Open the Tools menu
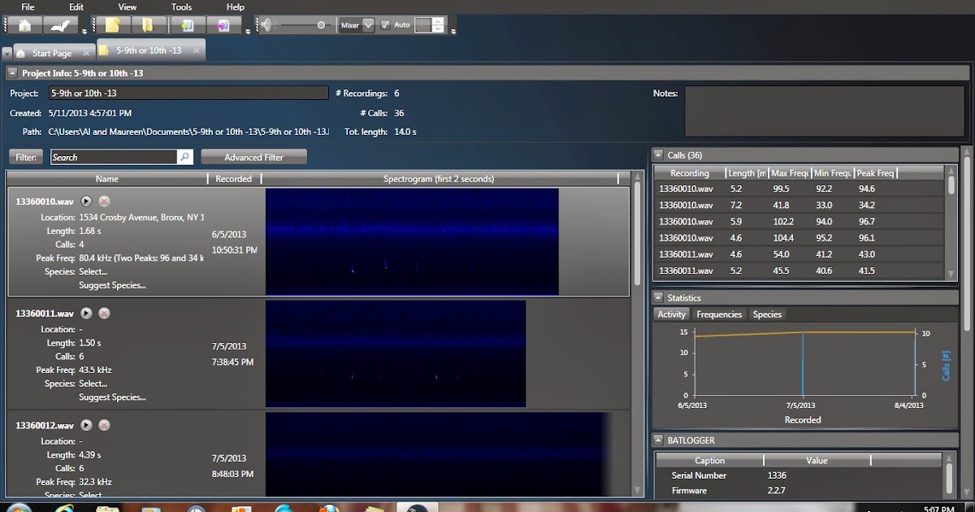Image resolution: width=975 pixels, height=512 pixels. (x=180, y=7)
